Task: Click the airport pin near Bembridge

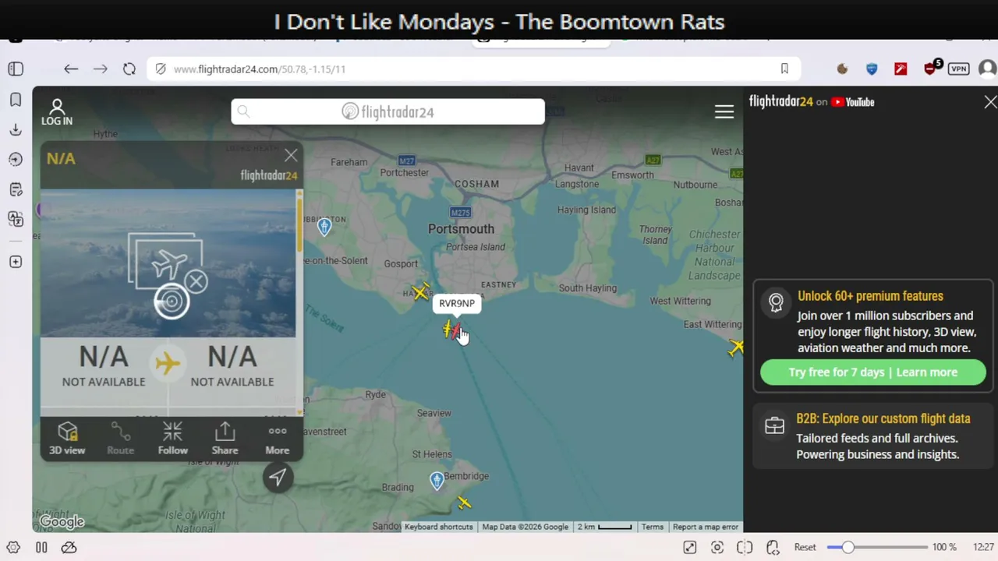Action: point(437,481)
